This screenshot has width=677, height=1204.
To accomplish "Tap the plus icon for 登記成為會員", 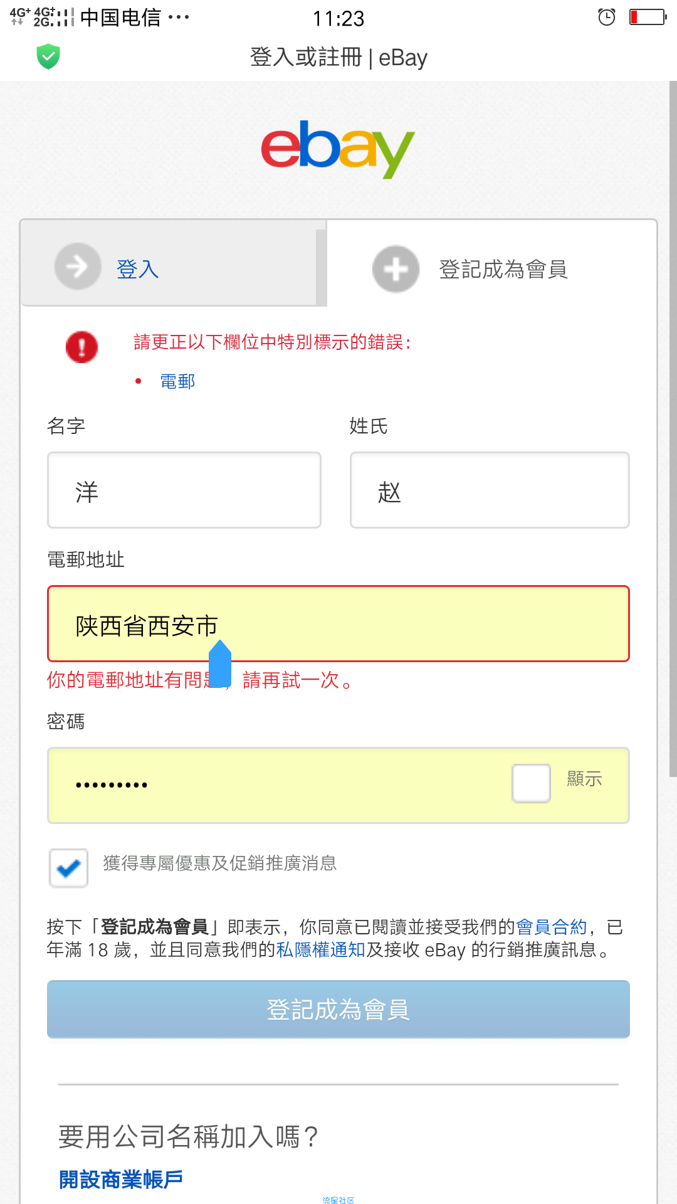I will click(x=396, y=269).
